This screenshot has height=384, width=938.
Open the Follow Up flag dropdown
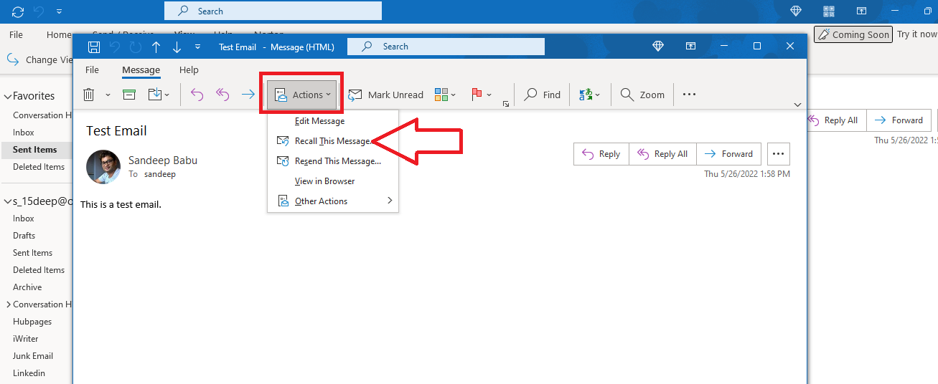tap(481, 95)
